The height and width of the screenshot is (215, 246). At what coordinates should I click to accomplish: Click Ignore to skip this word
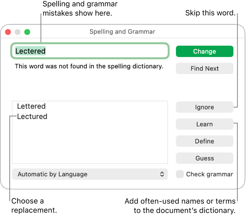pos(204,107)
